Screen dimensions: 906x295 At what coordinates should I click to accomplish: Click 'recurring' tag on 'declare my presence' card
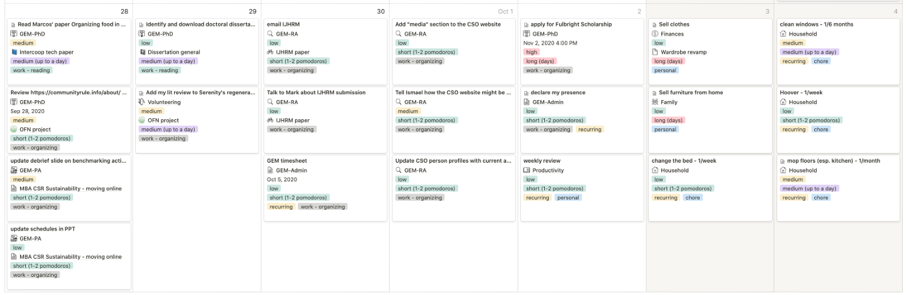click(x=589, y=129)
